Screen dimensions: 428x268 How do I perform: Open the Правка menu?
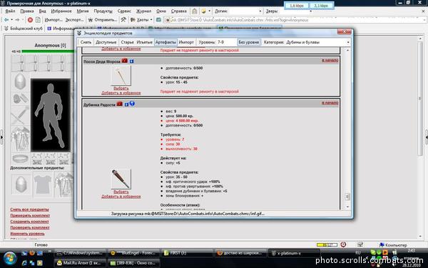click(27, 11)
